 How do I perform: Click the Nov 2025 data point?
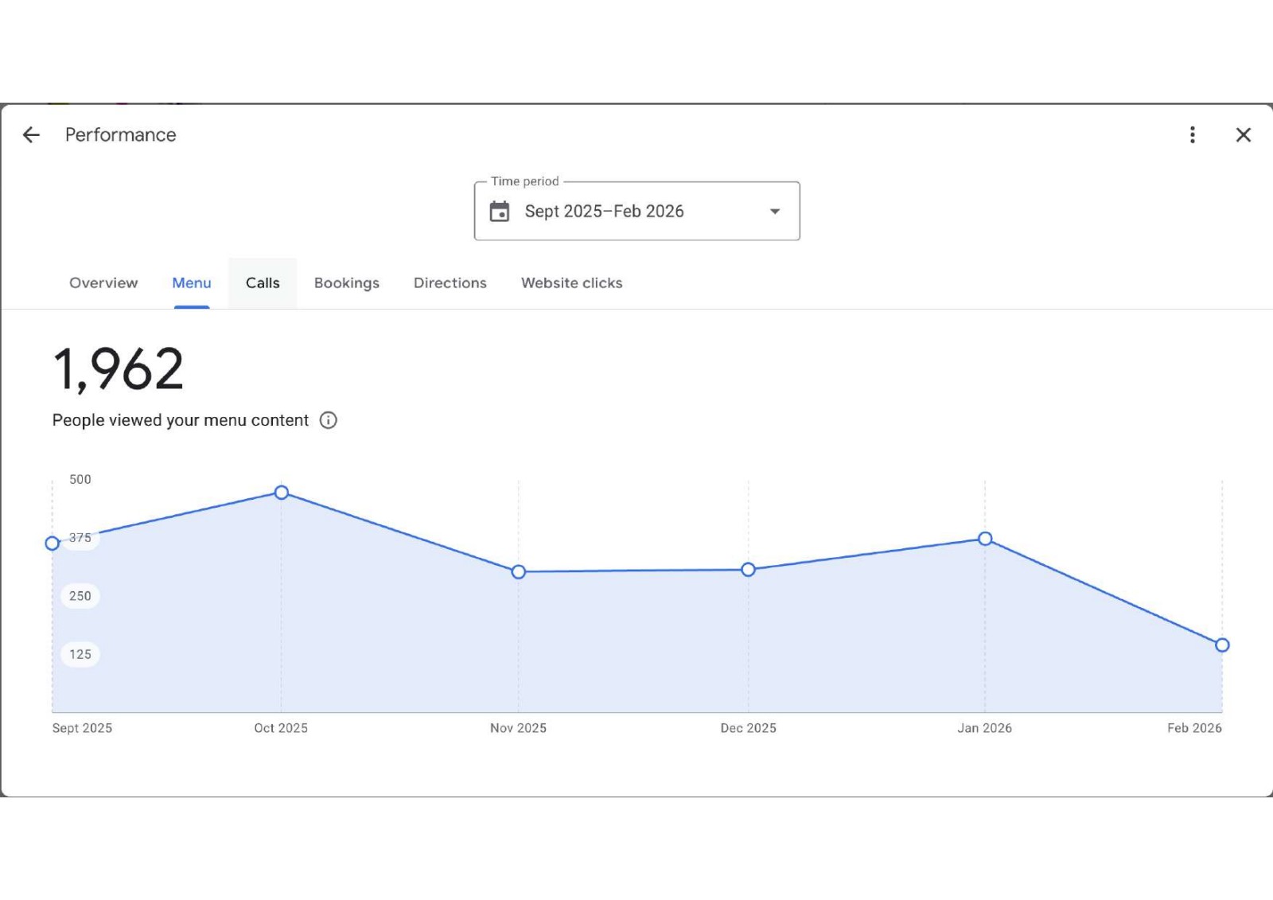coord(519,572)
